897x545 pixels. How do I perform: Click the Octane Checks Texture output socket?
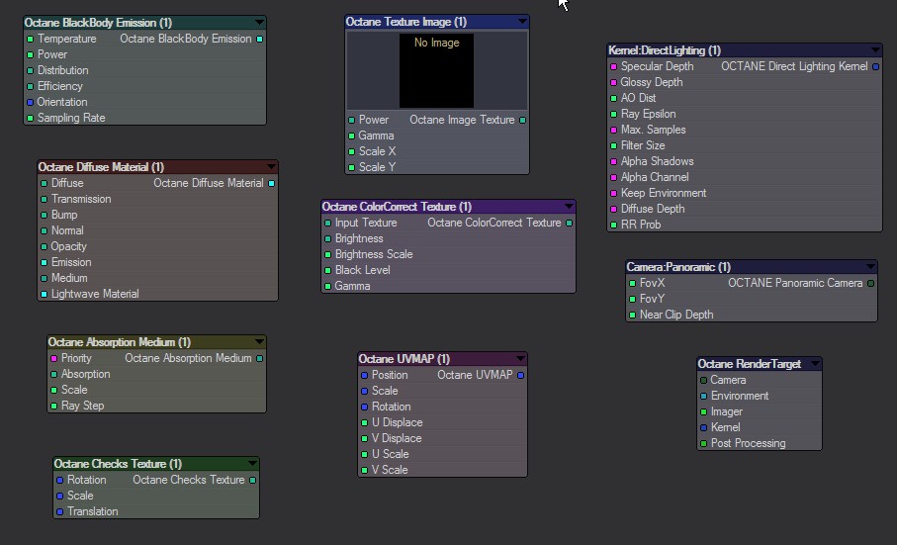(x=253, y=481)
